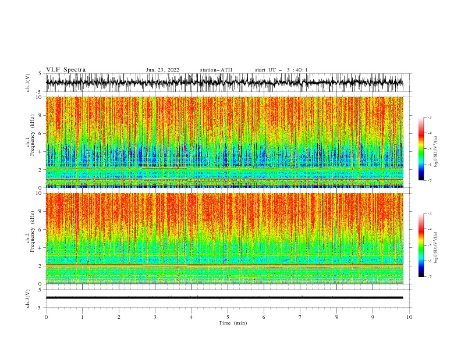Screen dimensions: 461x356
Task: Click the Time axis tick label "9"
Action: point(373,317)
